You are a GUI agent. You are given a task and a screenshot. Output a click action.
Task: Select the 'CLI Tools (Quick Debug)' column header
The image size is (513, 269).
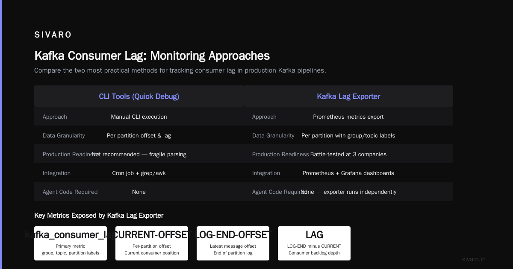click(x=139, y=96)
